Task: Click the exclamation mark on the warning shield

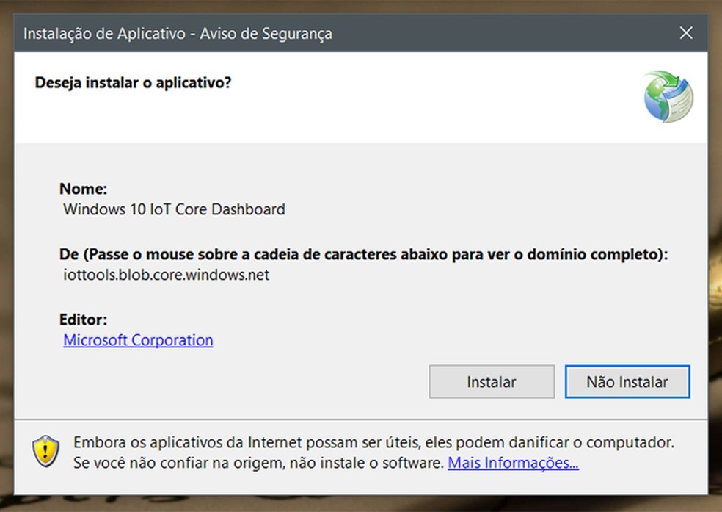Action: [x=46, y=452]
